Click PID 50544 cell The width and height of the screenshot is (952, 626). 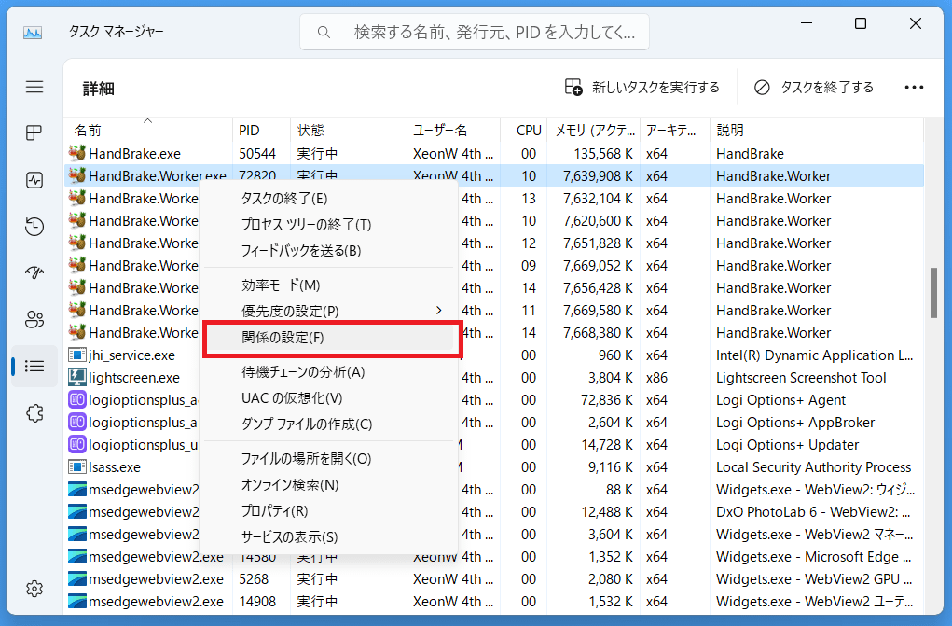pyautogui.click(x=257, y=154)
